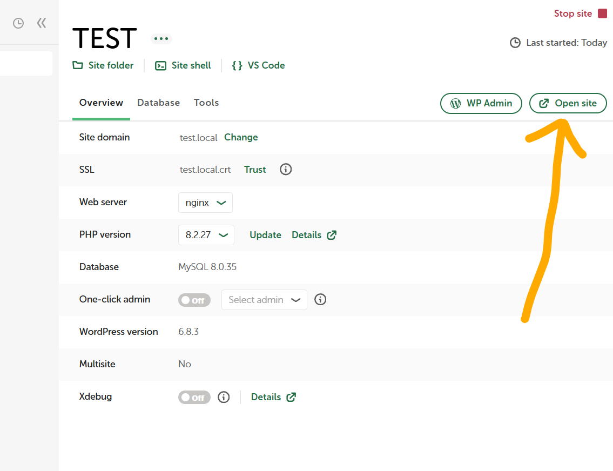The image size is (613, 471).
Task: Open the three-dots site options menu
Action: click(x=161, y=38)
